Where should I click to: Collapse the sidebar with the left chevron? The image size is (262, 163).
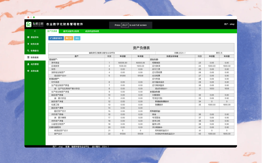pyautogui.click(x=35, y=31)
